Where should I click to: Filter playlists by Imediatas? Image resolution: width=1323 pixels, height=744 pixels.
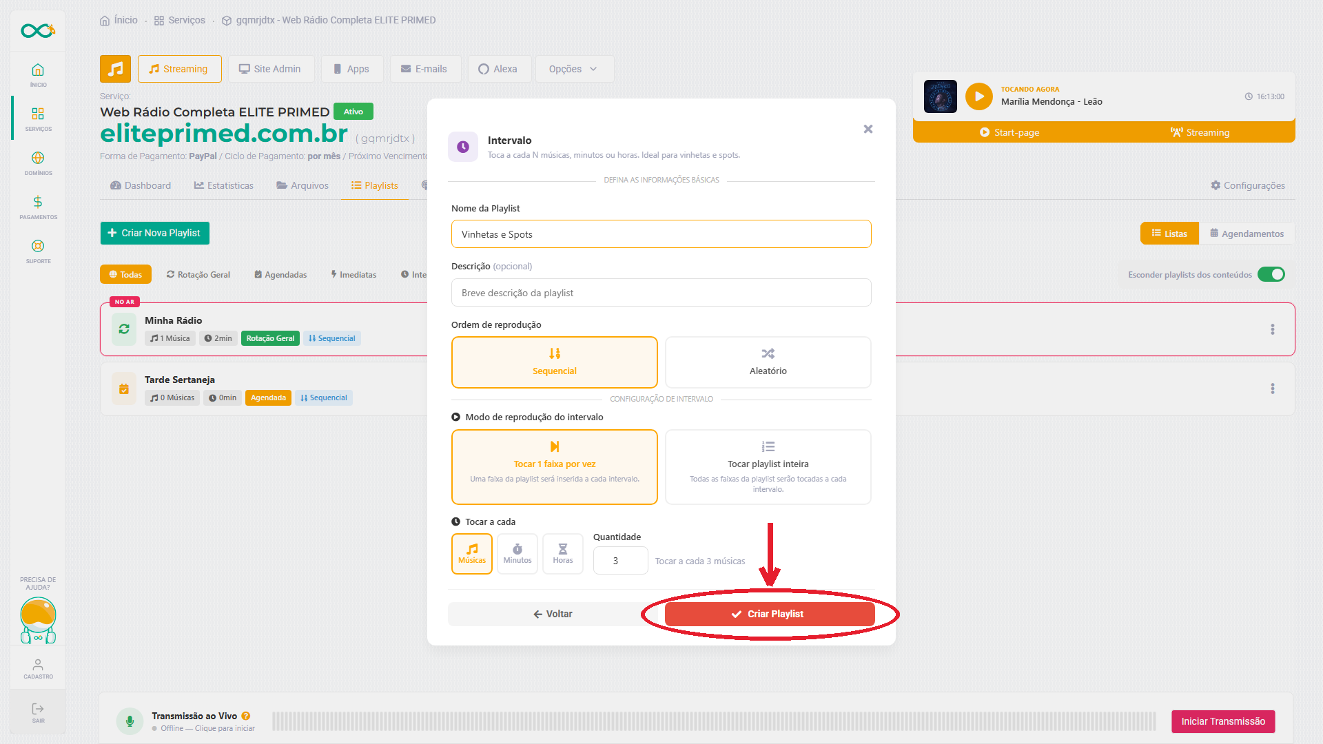point(353,274)
